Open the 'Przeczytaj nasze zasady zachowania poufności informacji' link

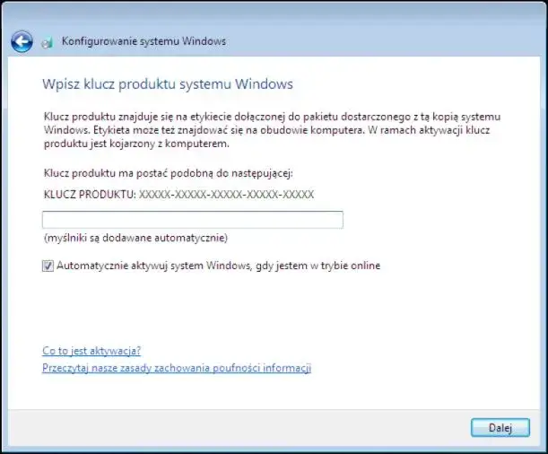click(177, 368)
